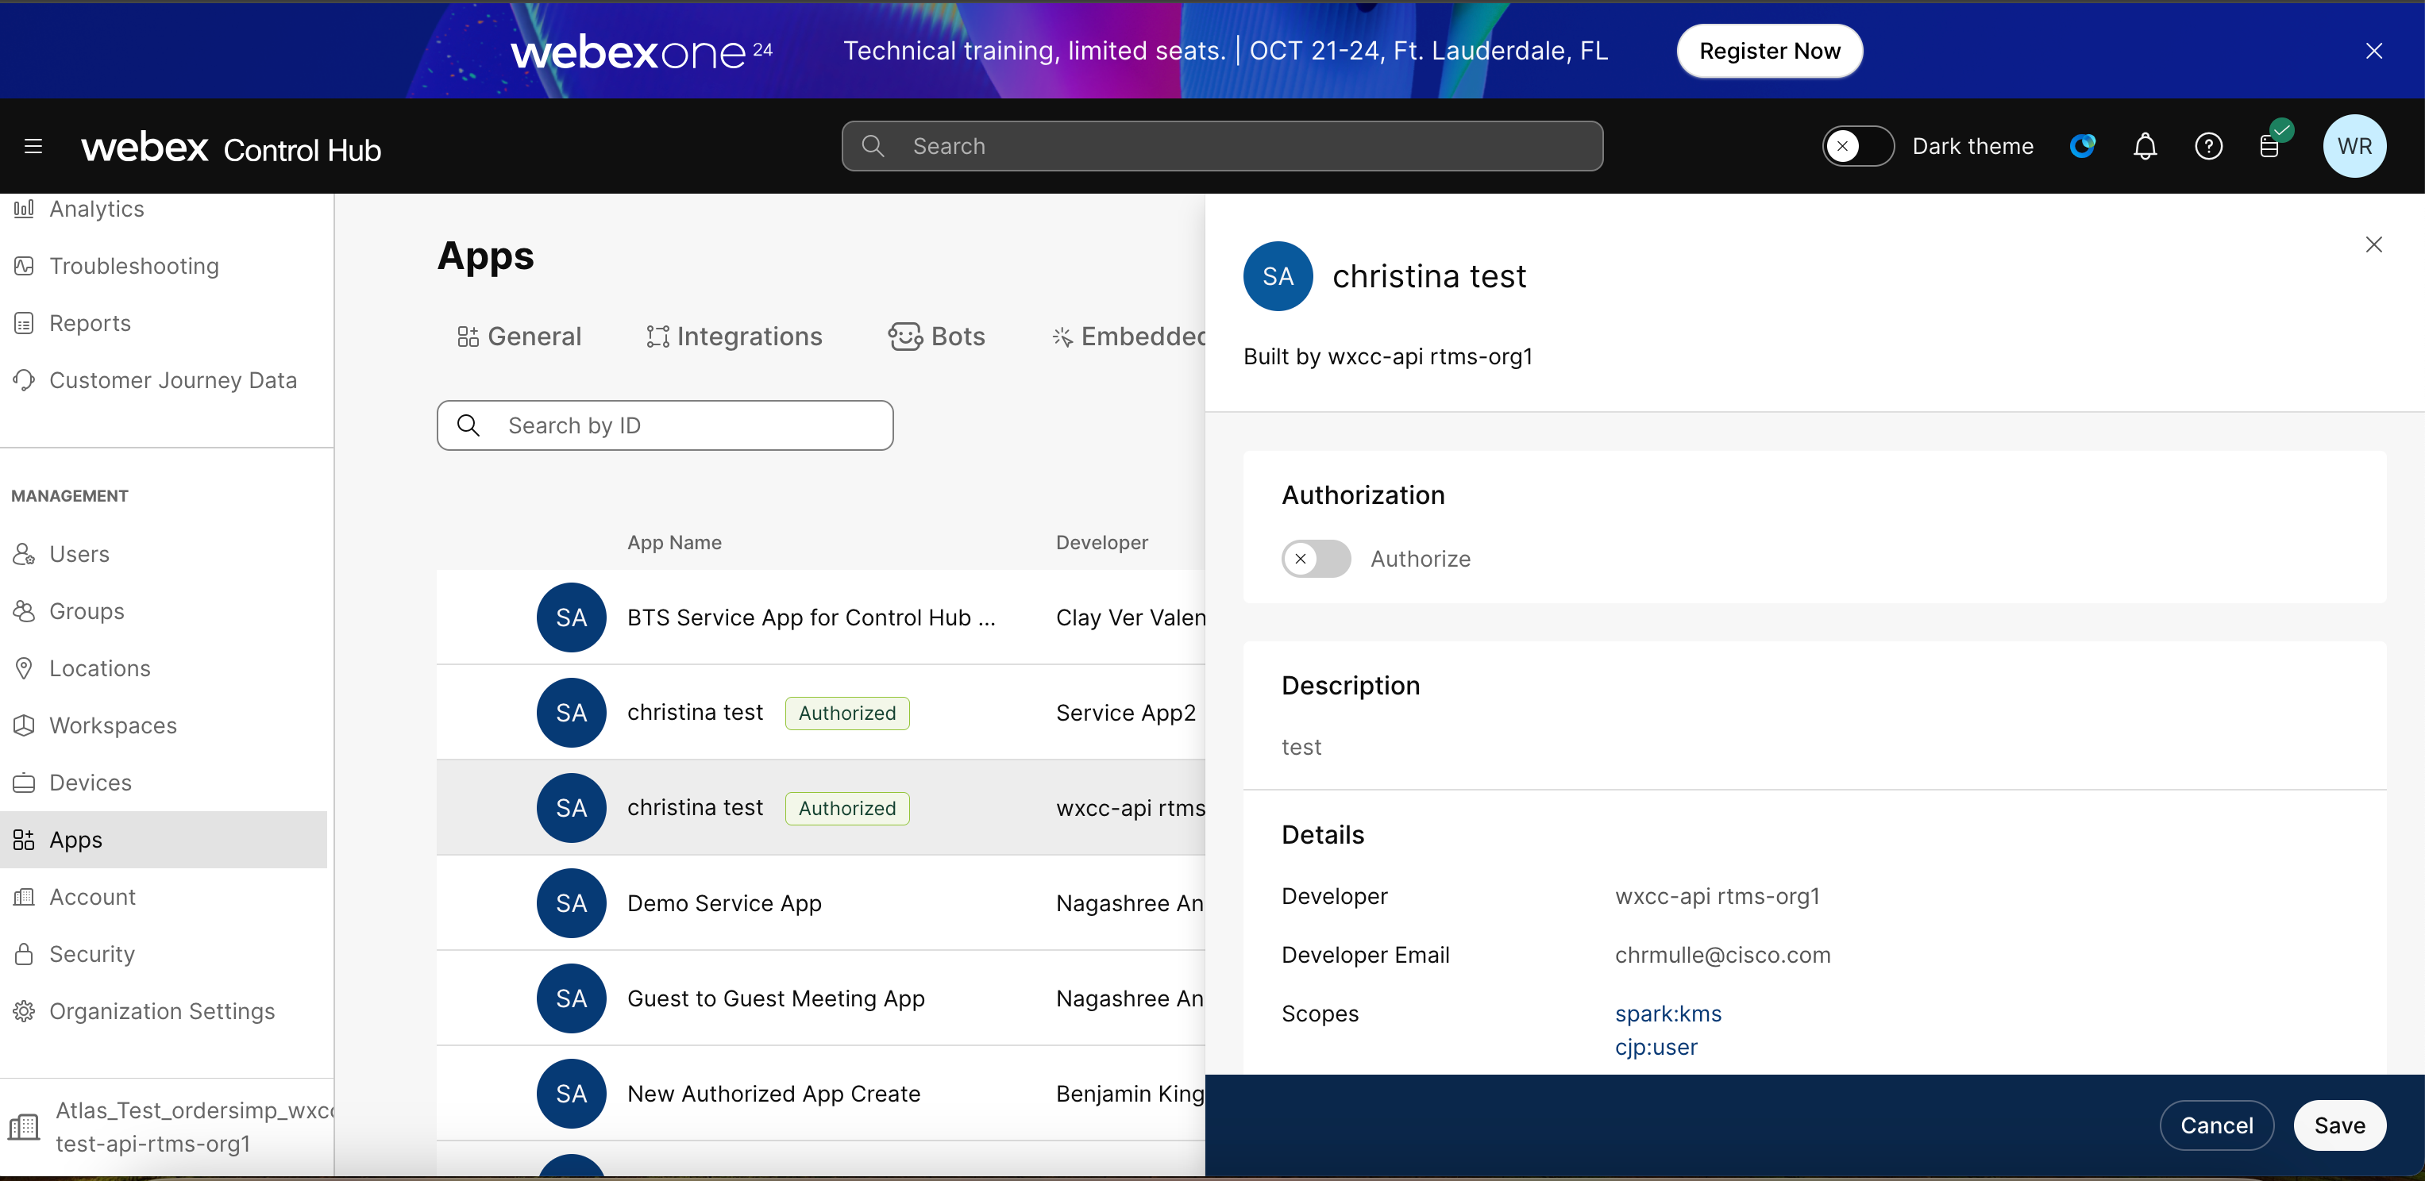Open Customer Journey Data in the sidebar

[172, 380]
